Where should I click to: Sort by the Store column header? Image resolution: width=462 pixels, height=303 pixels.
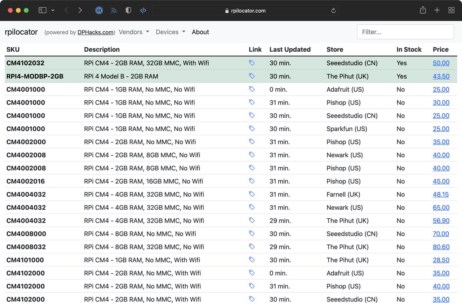335,49
